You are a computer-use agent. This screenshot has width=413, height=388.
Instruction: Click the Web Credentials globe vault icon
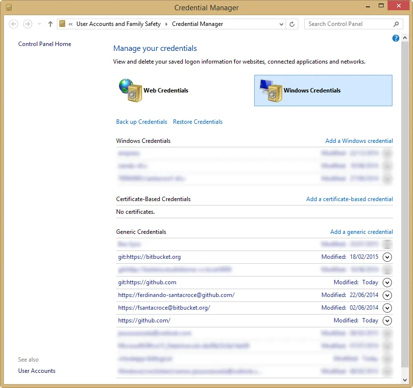(x=130, y=90)
